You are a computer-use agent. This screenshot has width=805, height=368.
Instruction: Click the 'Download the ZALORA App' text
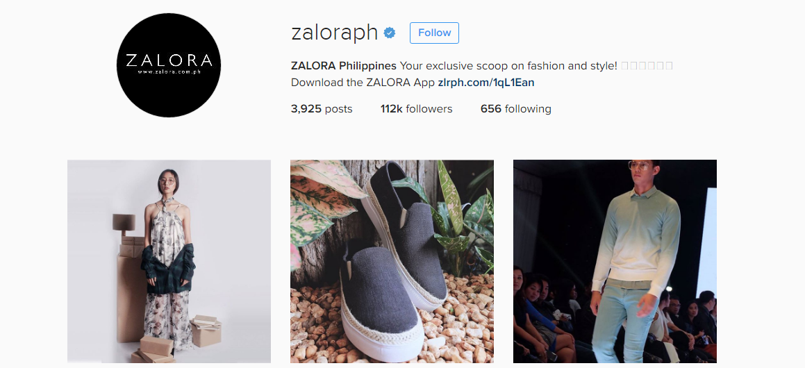[363, 83]
